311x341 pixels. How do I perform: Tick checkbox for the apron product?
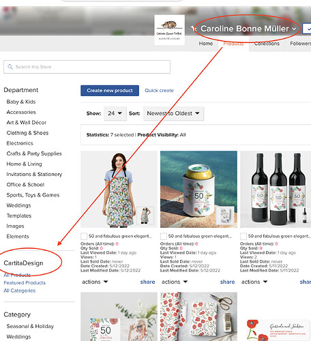[x=84, y=236]
